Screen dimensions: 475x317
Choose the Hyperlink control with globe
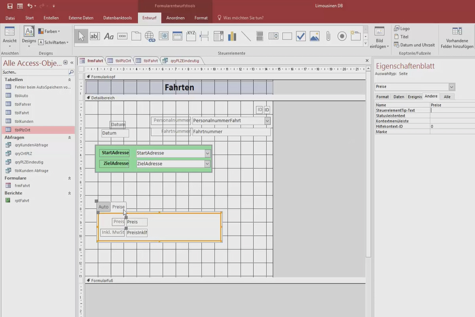click(x=150, y=36)
